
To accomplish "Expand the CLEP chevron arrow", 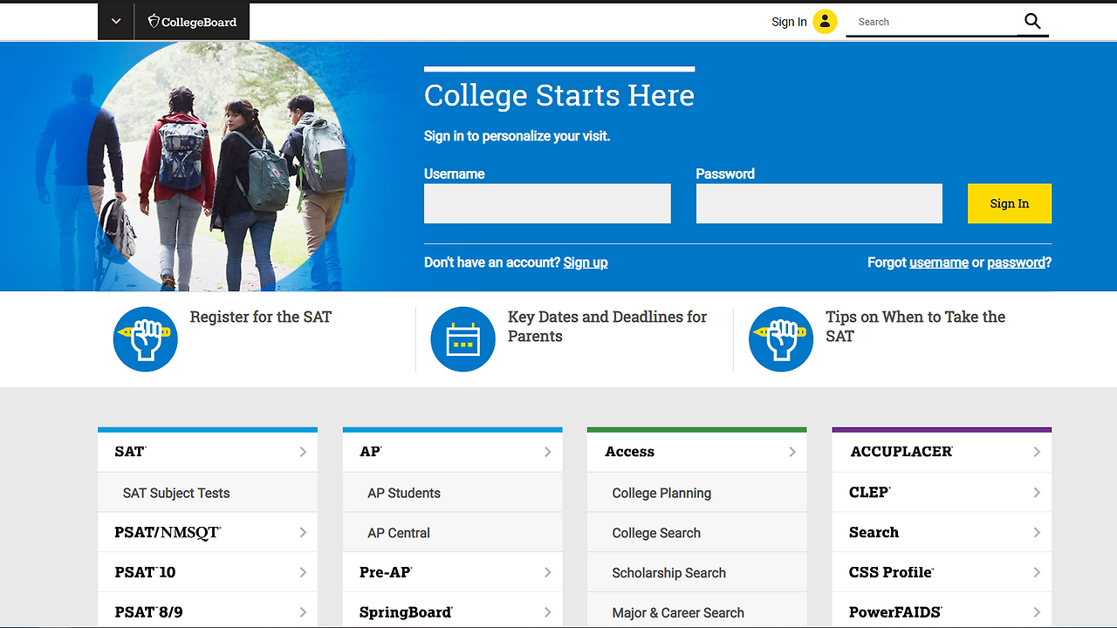I will [x=1037, y=492].
